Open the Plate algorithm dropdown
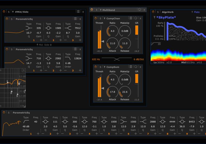 pos(196,12)
